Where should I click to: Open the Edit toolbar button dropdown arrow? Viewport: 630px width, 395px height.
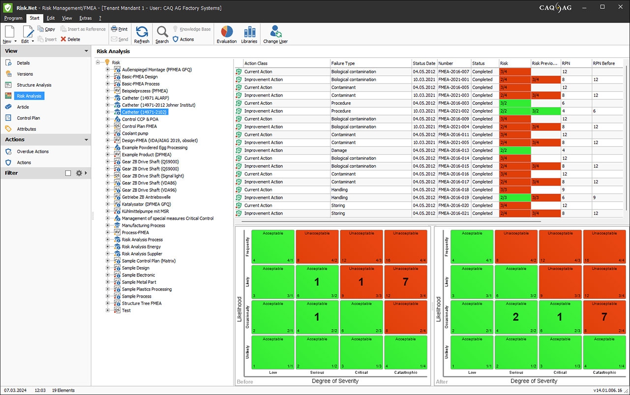(x=33, y=41)
